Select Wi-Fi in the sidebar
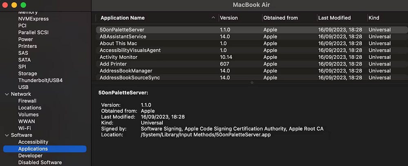Image resolution: width=408 pixels, height=166 pixels. (24, 128)
